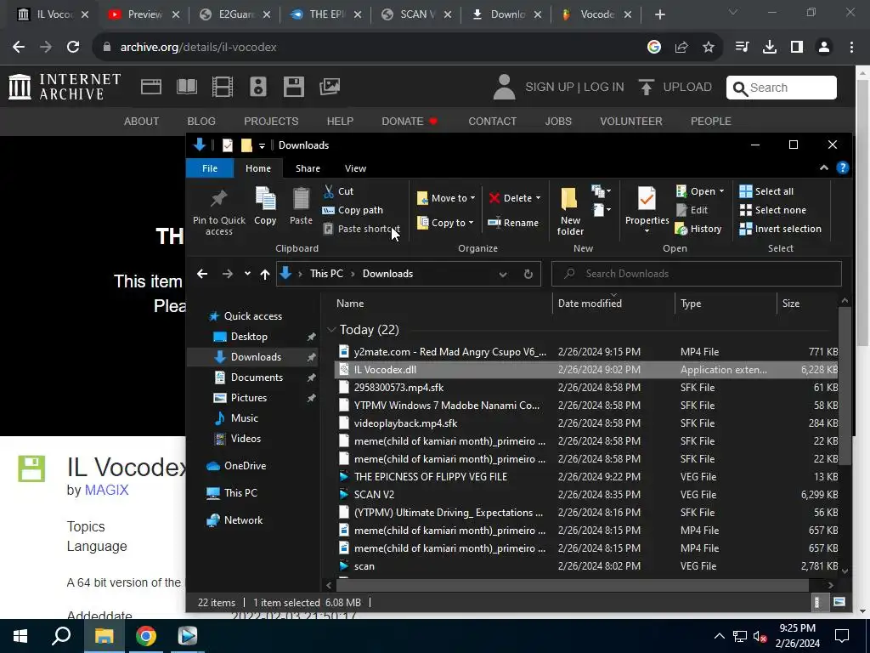
Task: Switch to large icons view in status bar
Action: pyautogui.click(x=839, y=602)
